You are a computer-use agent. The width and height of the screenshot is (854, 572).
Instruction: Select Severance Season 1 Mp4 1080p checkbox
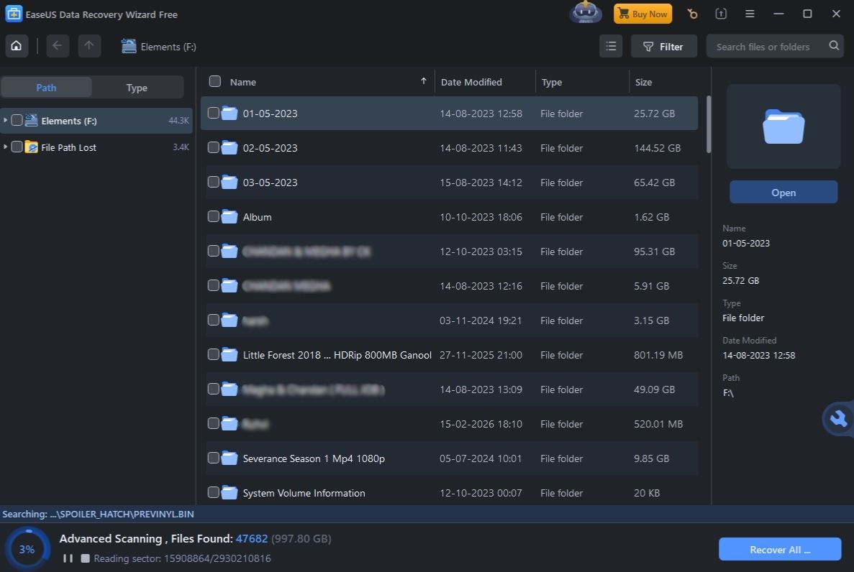click(214, 458)
